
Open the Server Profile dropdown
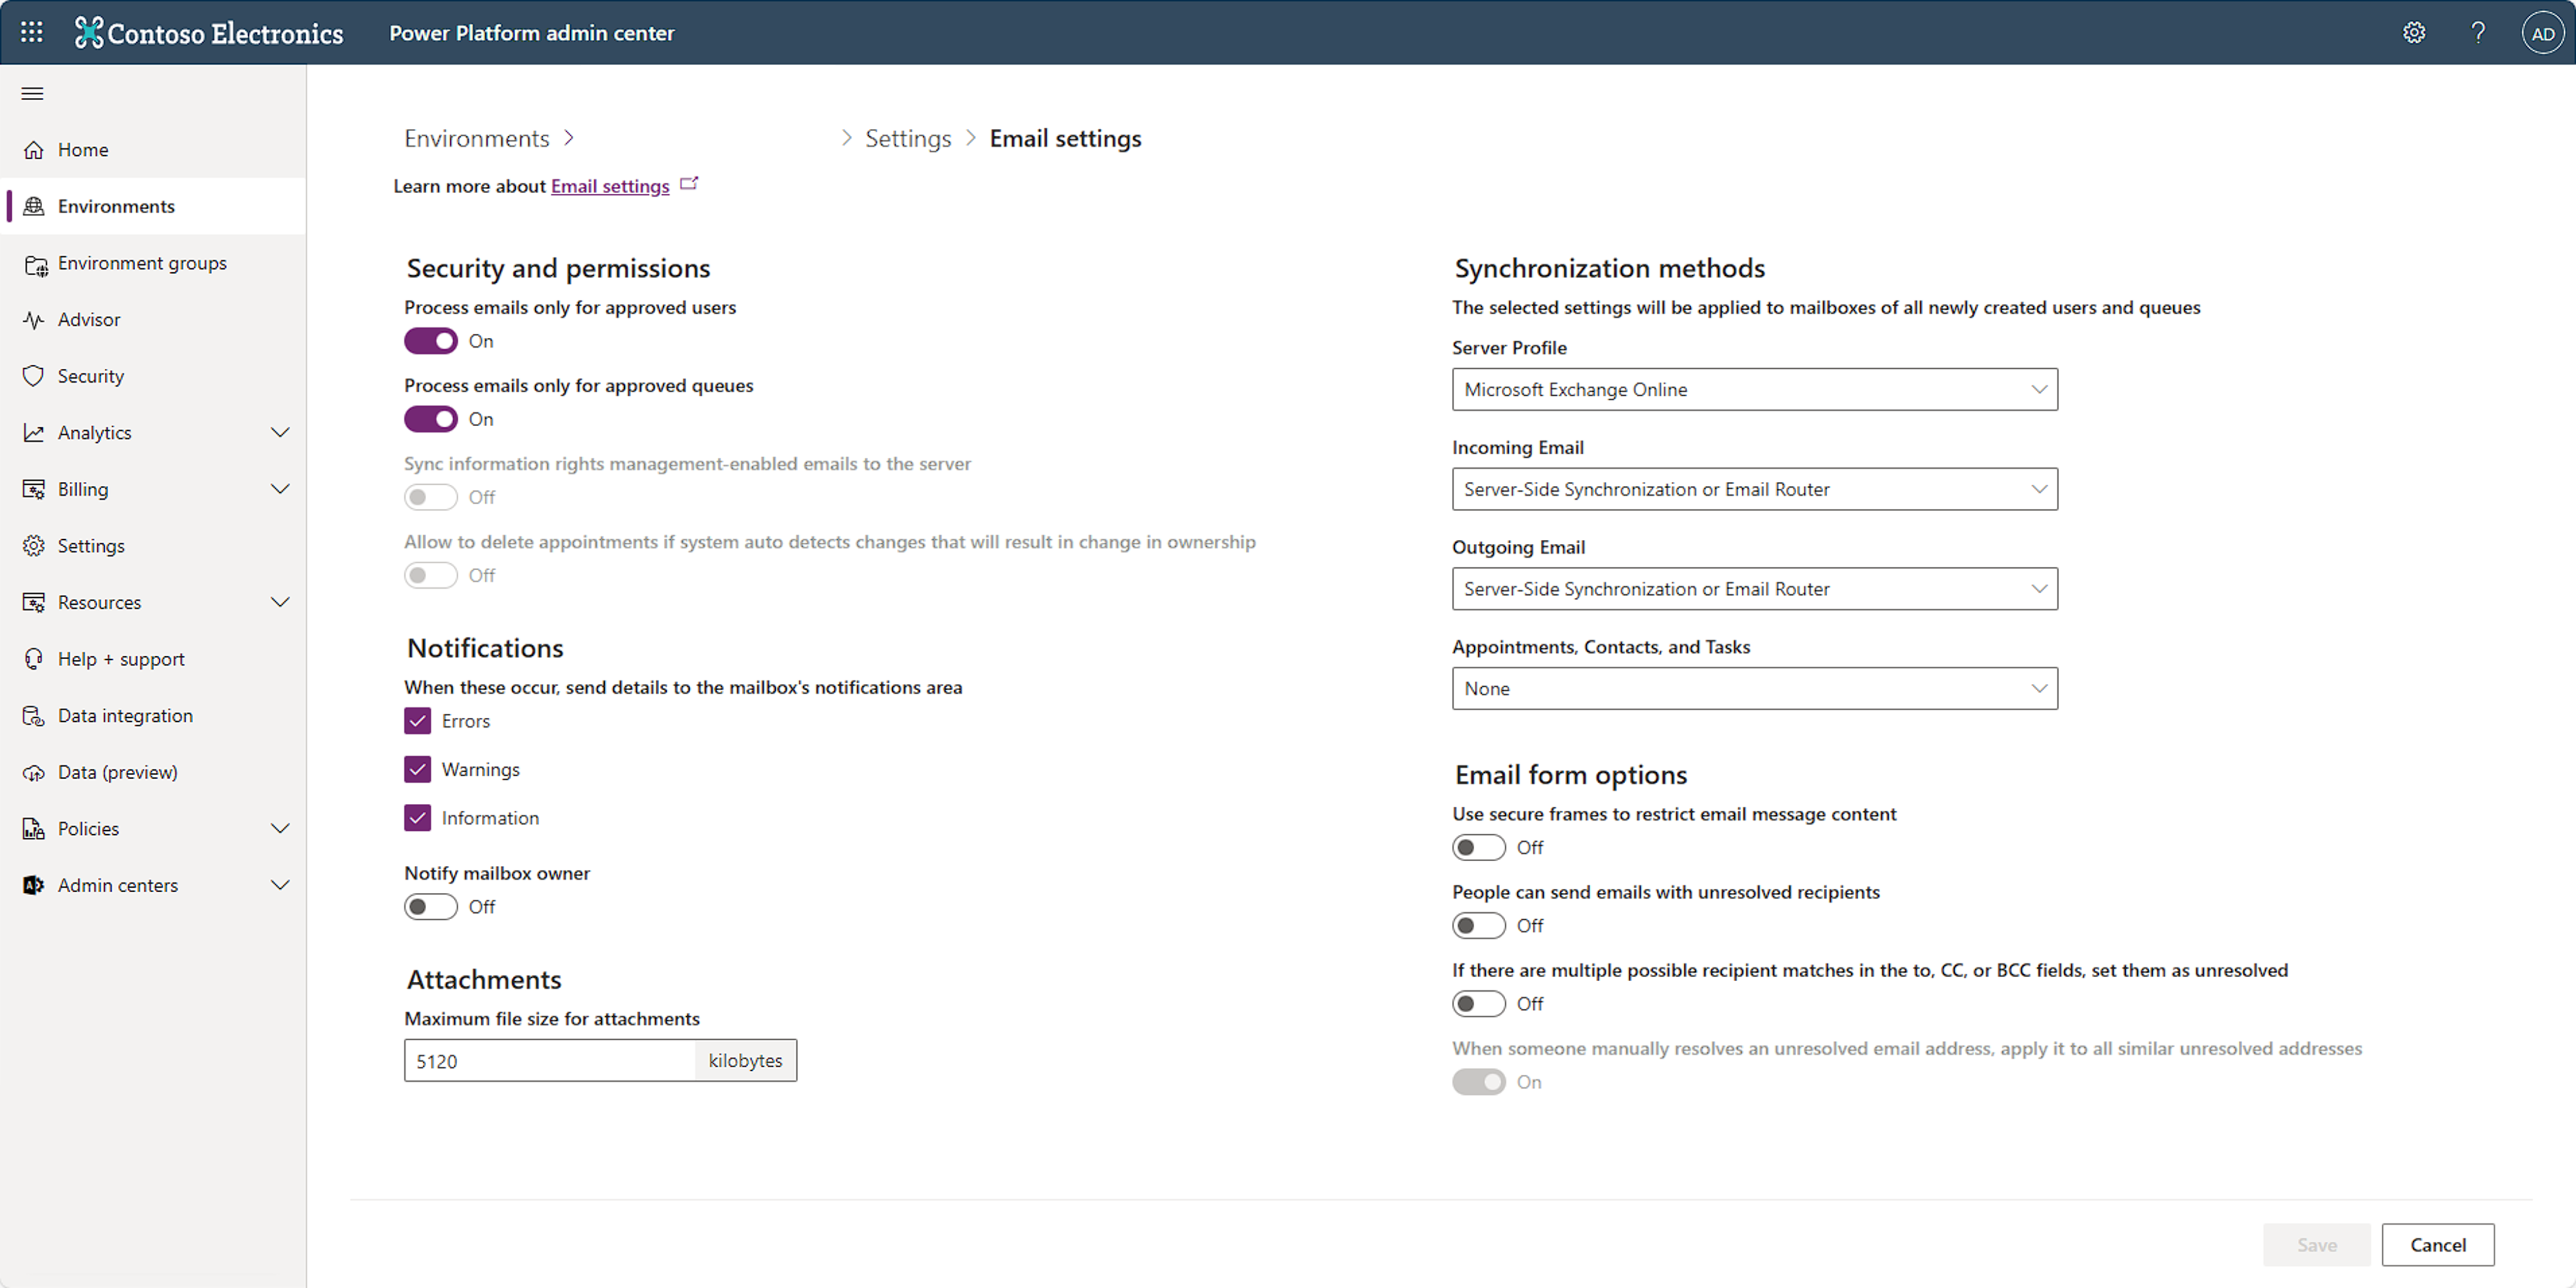click(1754, 389)
